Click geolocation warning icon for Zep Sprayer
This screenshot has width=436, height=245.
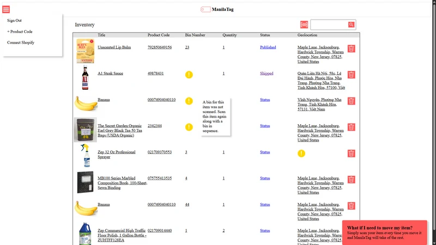pyautogui.click(x=301, y=154)
